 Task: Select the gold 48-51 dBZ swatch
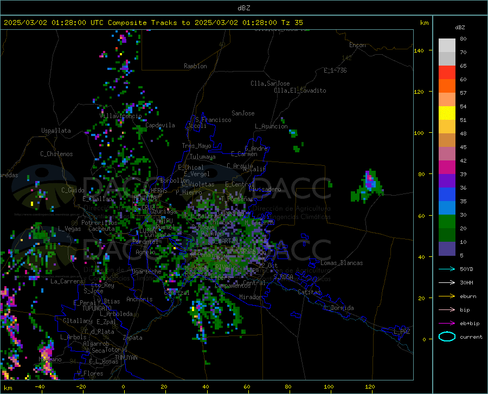447,127
